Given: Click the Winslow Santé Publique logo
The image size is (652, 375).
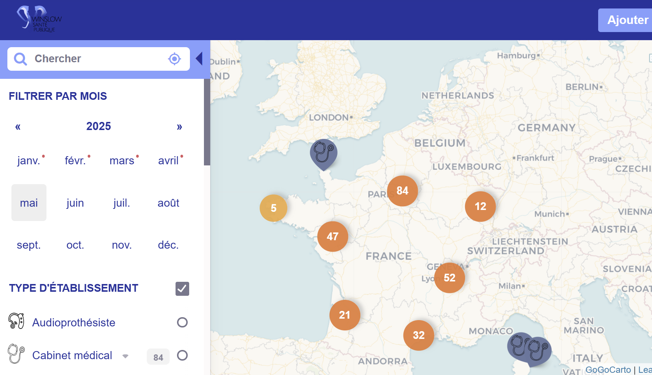Looking at the screenshot, I should coord(39,19).
